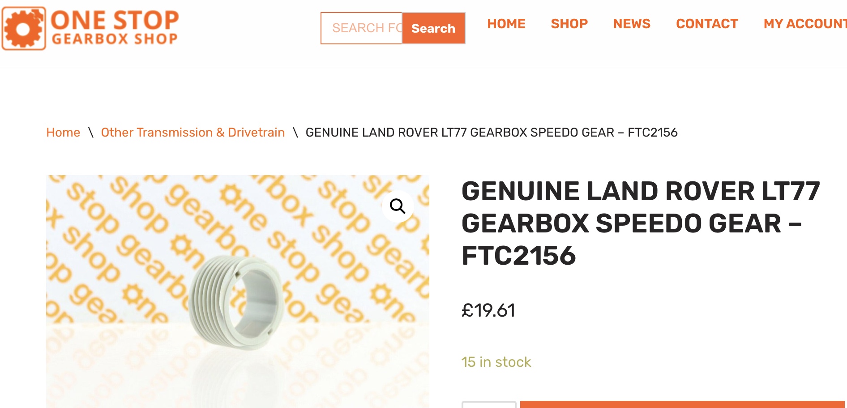
Task: Click the quantity box below stock status
Action: click(489, 404)
